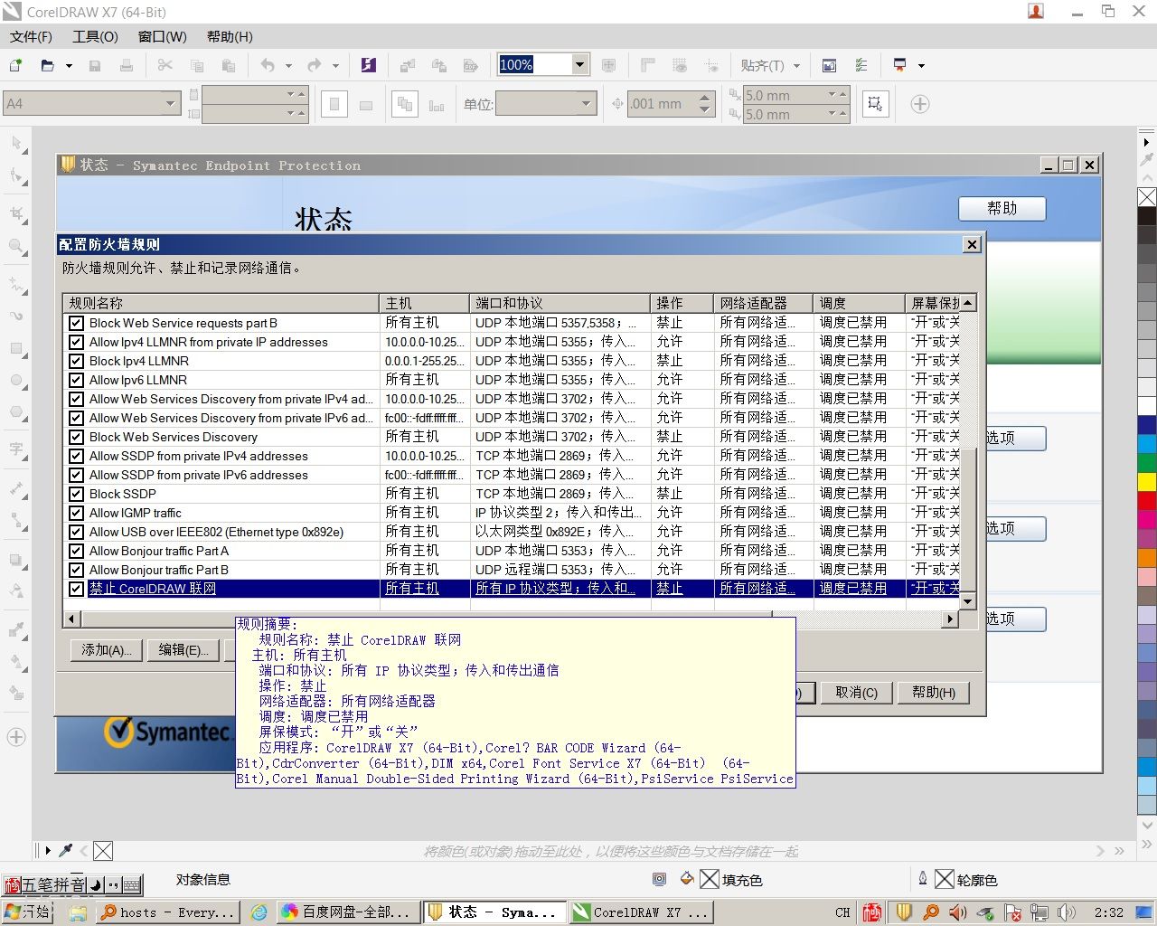Click the portrait orientation icon
The image size is (1157, 926).
pyautogui.click(x=334, y=104)
